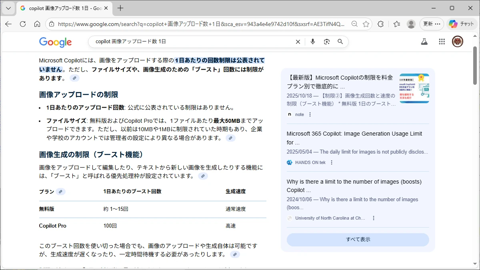
Task: Bookmark this page with star icon
Action: click(x=366, y=24)
